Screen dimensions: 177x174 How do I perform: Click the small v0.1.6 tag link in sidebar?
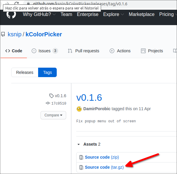click(60, 96)
